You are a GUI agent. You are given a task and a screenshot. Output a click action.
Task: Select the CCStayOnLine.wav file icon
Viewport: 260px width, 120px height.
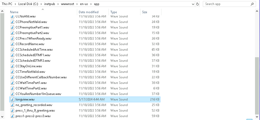tap(12, 66)
